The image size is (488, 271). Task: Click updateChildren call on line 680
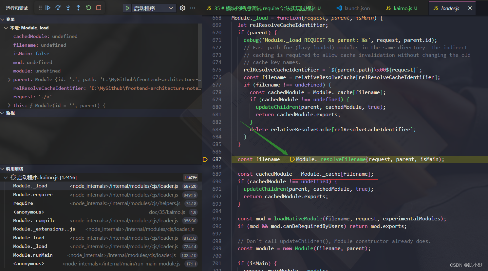tap(277, 107)
